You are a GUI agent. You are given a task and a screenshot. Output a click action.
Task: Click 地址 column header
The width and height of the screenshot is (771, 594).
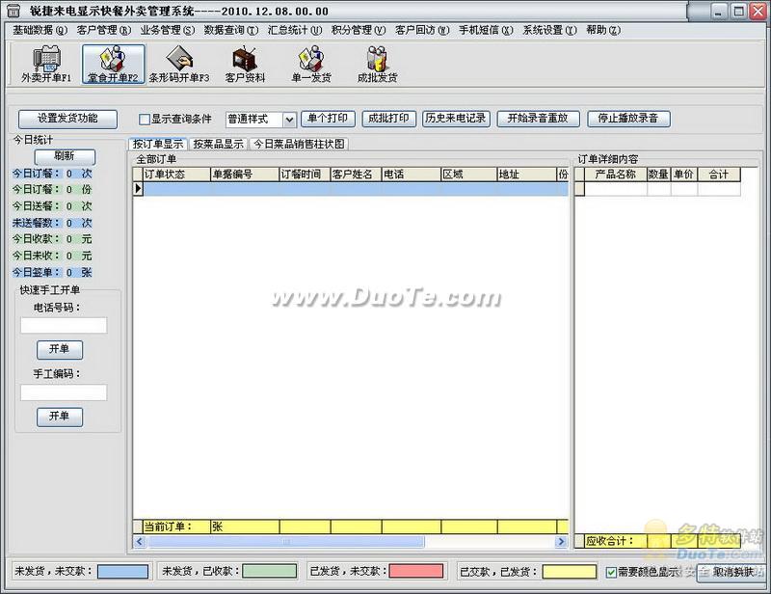526,175
